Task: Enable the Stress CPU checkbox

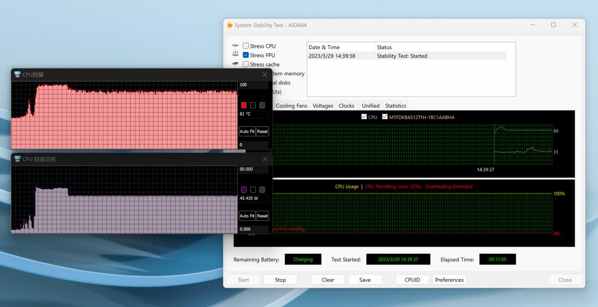Action: coord(246,46)
